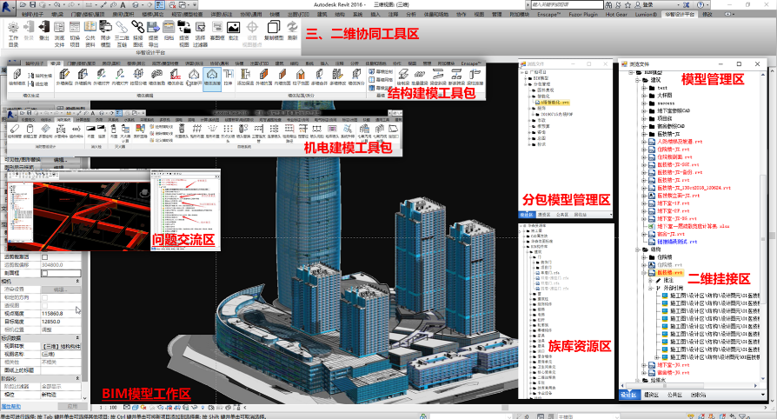
Task: Click the 提资导出 save-arrow icon
Action: [x=153, y=28]
